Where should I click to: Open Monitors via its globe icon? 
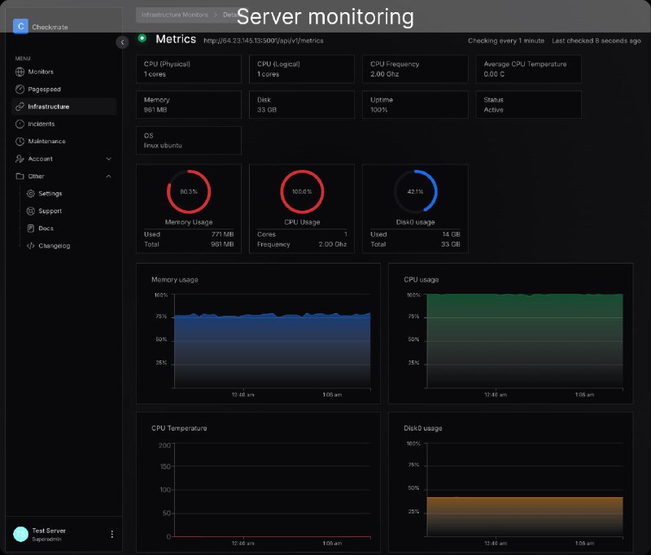click(20, 72)
